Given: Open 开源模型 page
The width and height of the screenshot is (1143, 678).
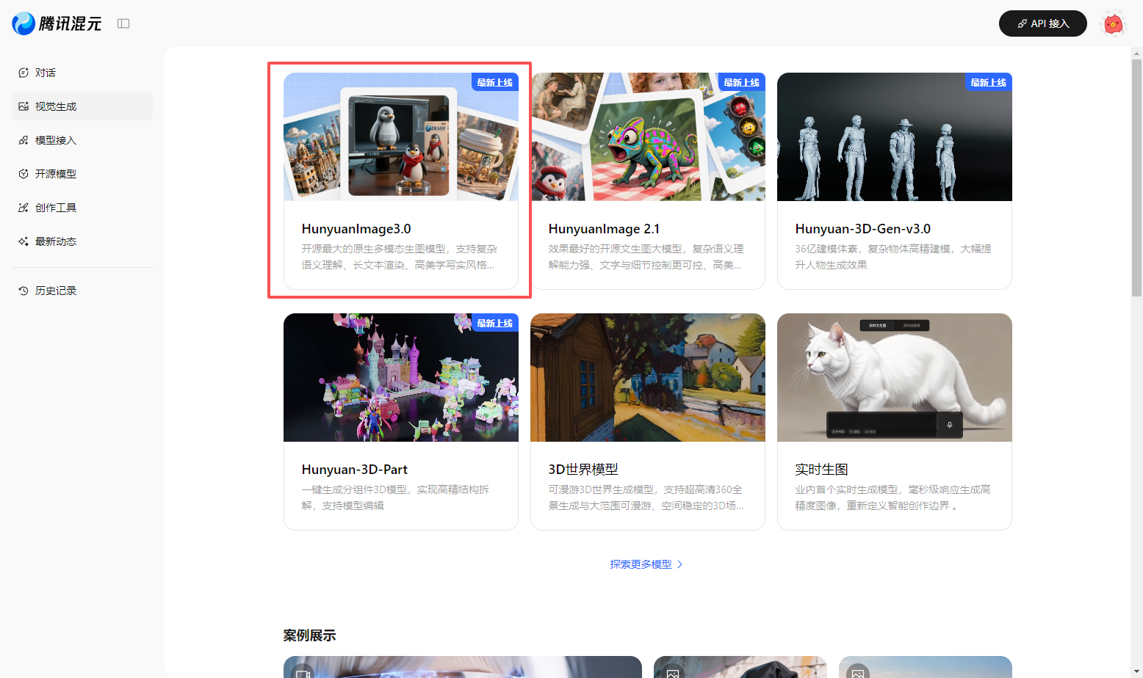Looking at the screenshot, I should point(82,174).
